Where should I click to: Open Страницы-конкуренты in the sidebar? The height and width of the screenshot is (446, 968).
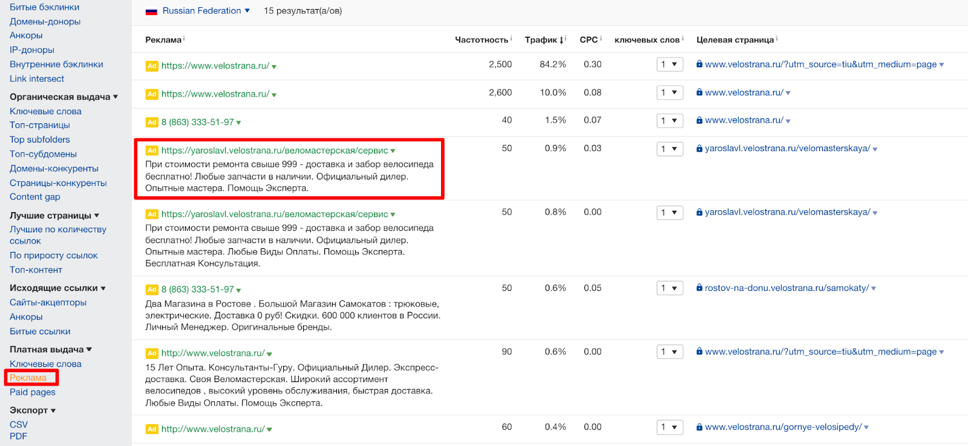[58, 183]
